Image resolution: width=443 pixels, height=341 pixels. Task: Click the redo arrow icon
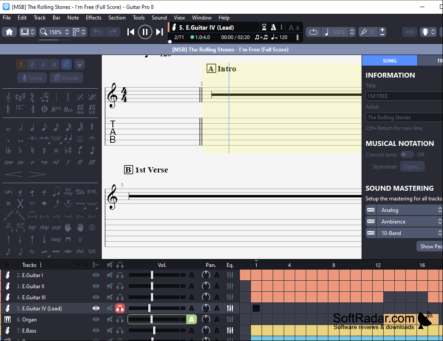pos(113,31)
